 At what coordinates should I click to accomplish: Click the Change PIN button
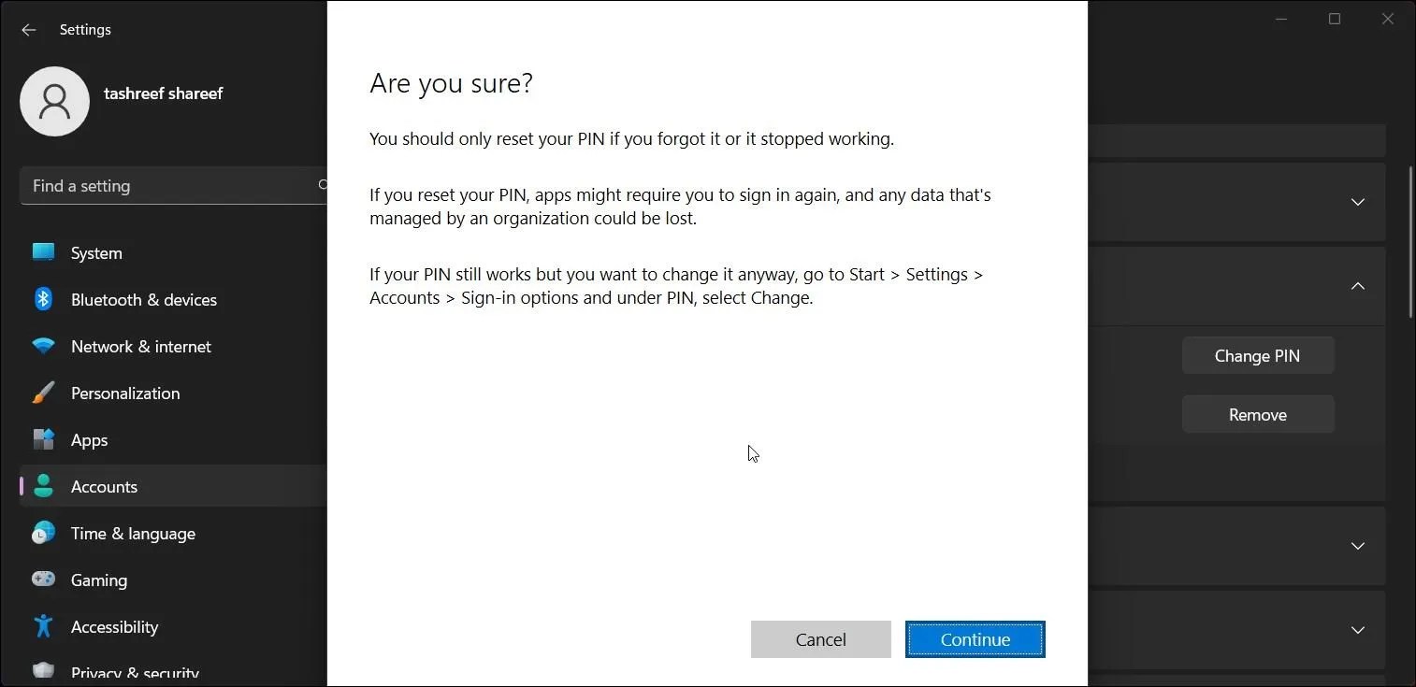pyautogui.click(x=1257, y=355)
